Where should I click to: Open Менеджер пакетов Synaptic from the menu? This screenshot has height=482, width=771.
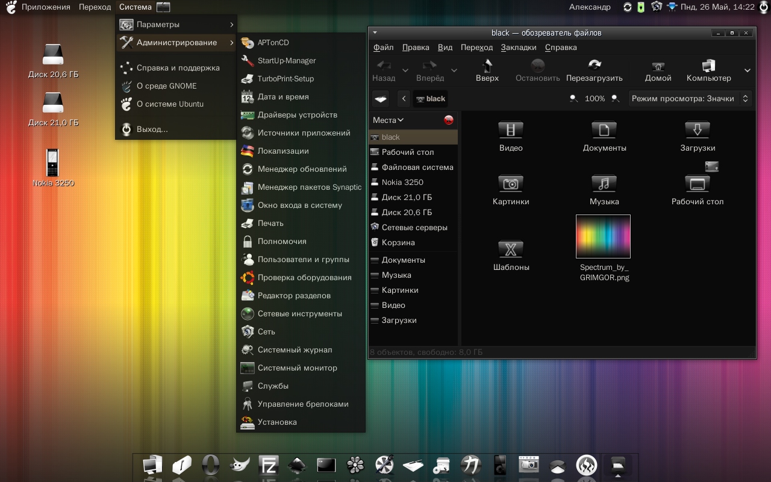pyautogui.click(x=309, y=187)
